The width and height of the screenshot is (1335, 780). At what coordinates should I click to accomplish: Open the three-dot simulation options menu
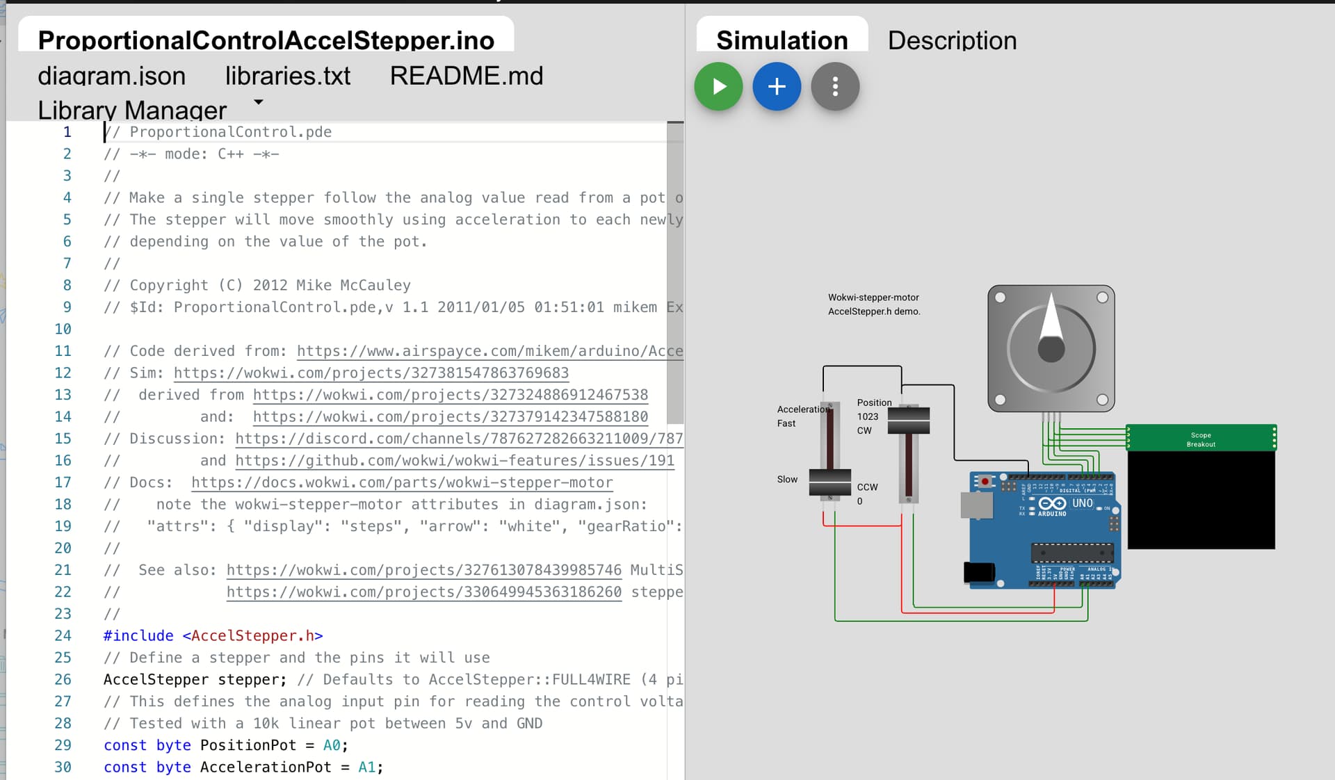(x=835, y=87)
